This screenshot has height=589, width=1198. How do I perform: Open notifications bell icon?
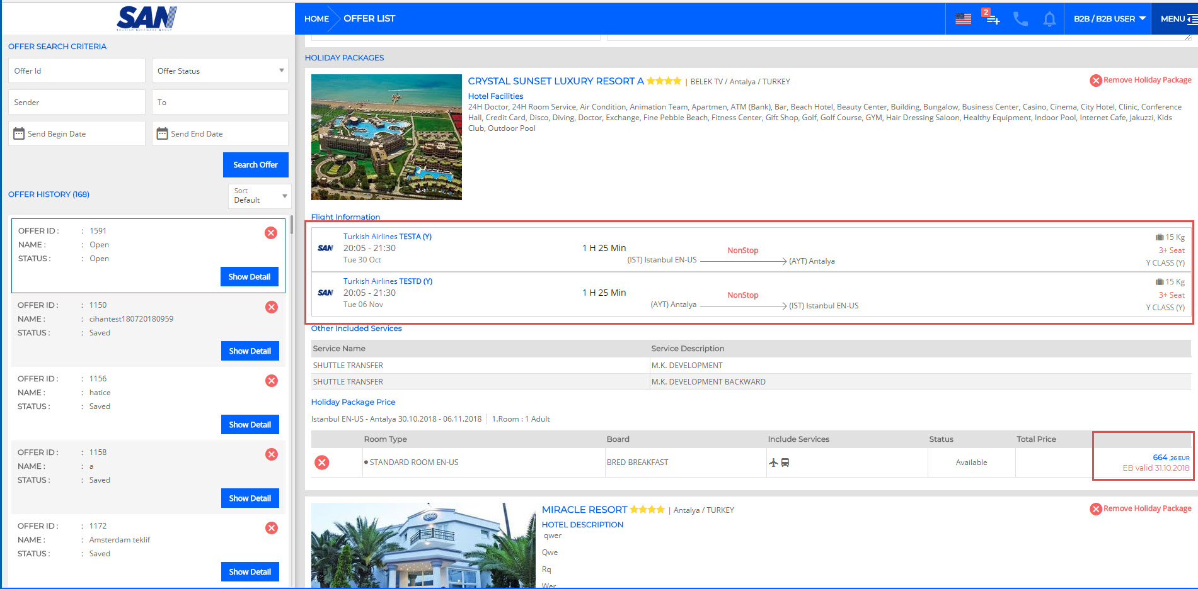1049,19
